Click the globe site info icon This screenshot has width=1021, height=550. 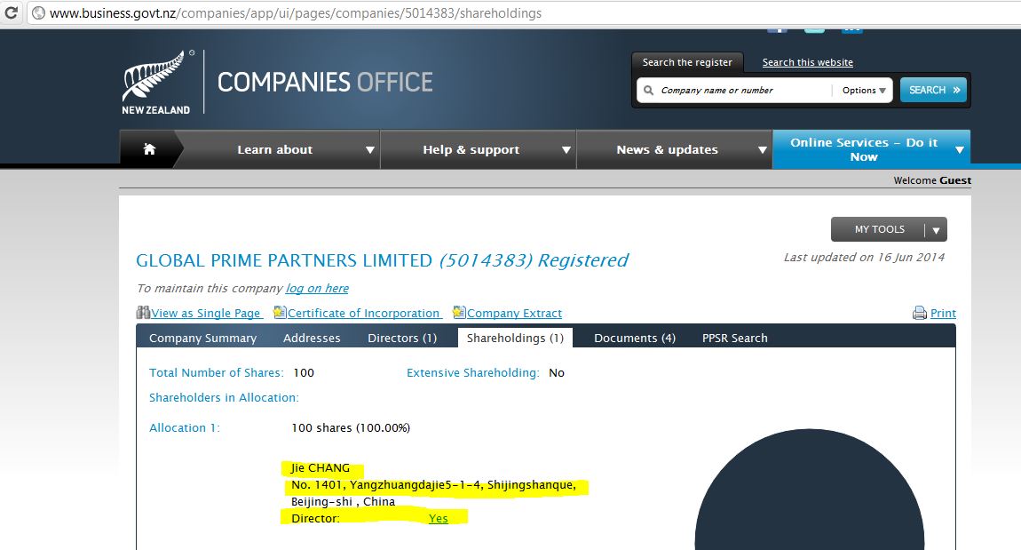coord(38,13)
